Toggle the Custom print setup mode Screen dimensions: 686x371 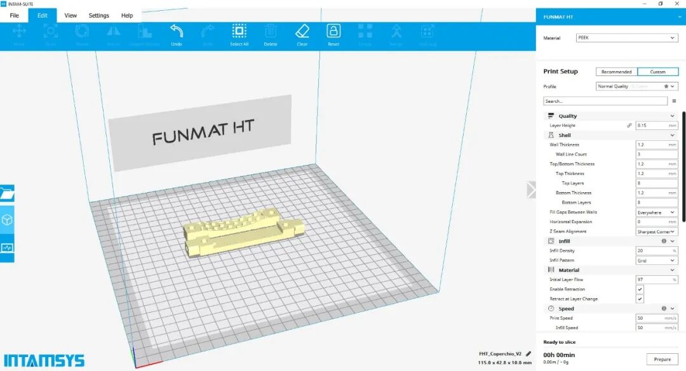[658, 71]
